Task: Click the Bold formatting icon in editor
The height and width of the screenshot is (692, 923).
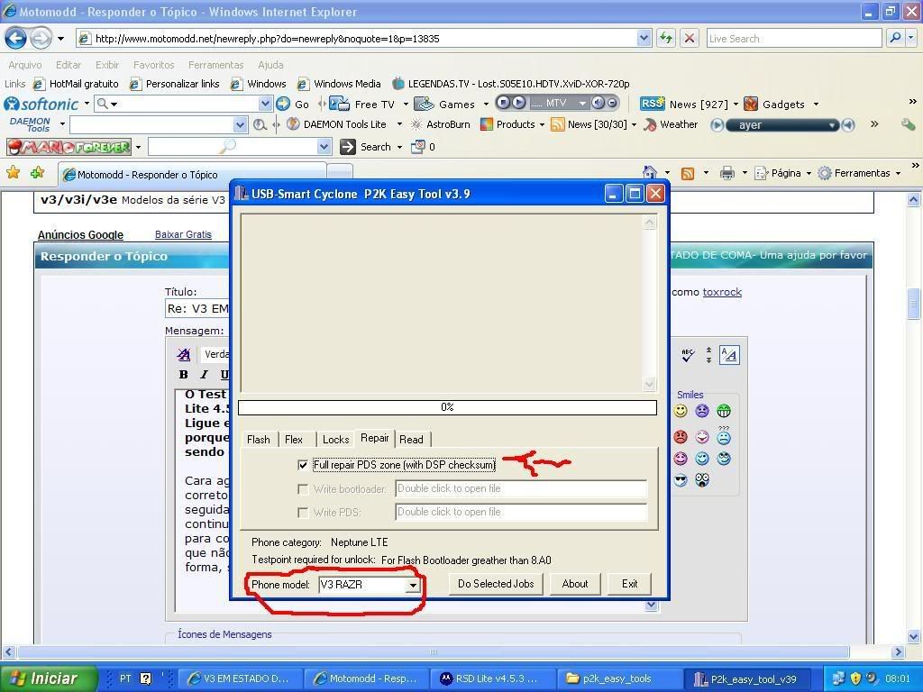Action: pyautogui.click(x=184, y=375)
